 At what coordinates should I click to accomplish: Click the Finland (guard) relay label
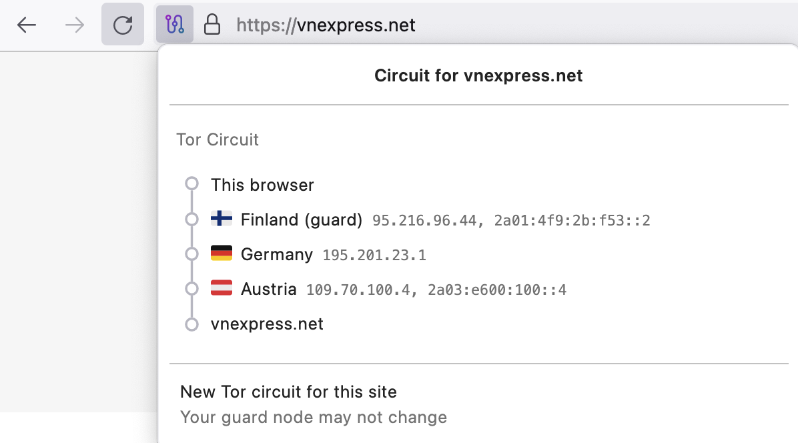click(x=301, y=219)
